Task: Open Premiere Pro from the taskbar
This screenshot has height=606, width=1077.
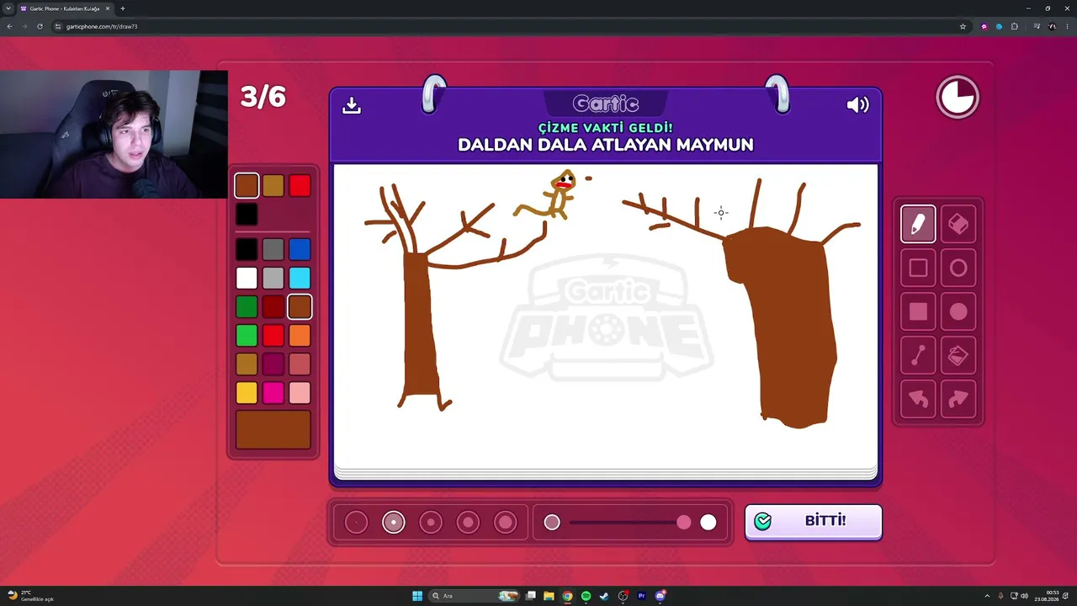Action: (x=641, y=596)
